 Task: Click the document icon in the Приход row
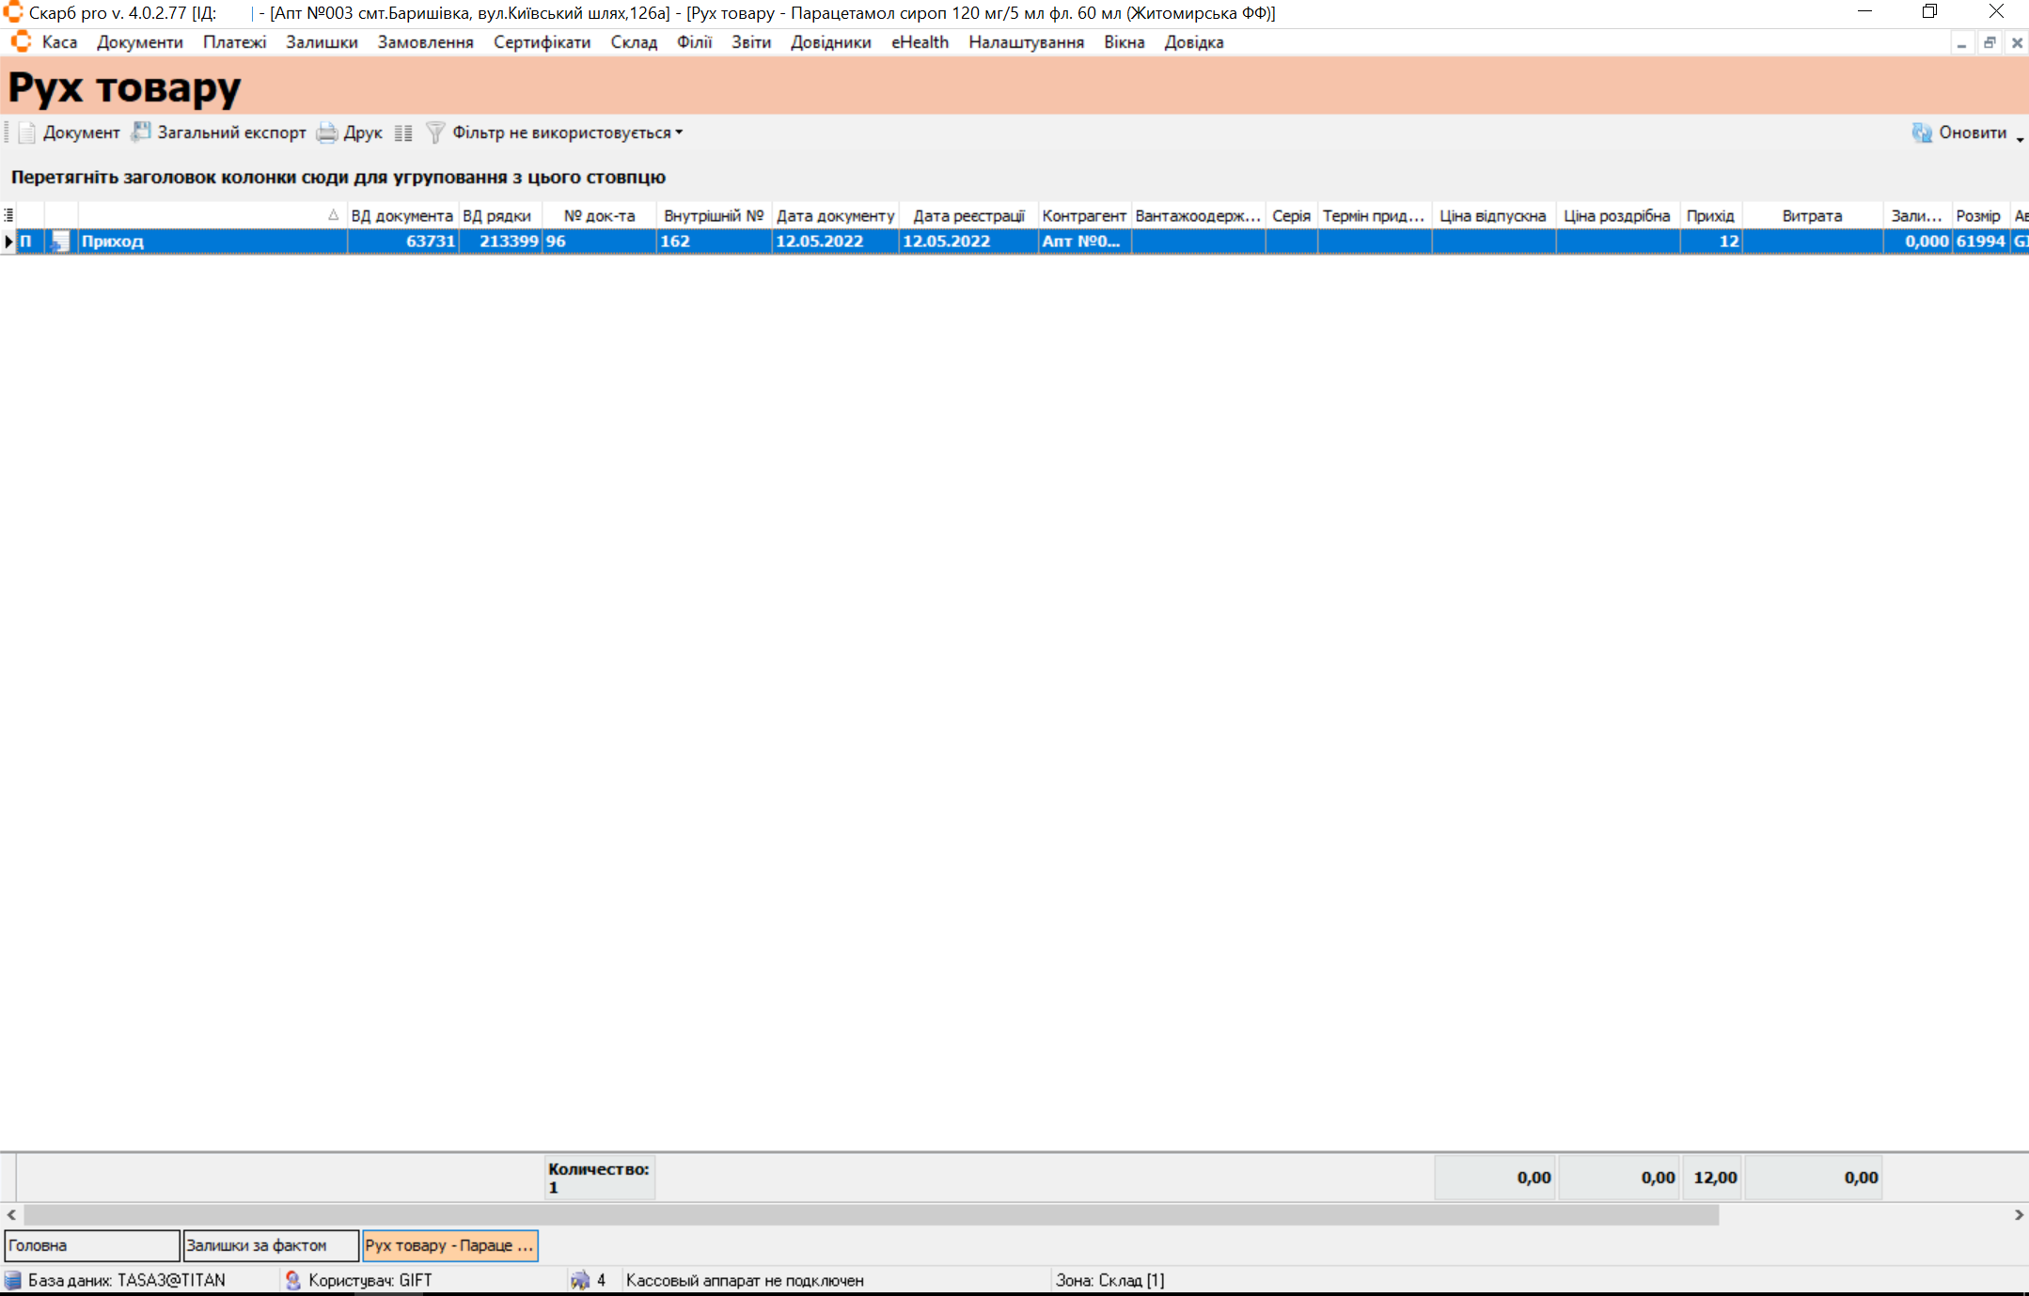click(x=60, y=242)
